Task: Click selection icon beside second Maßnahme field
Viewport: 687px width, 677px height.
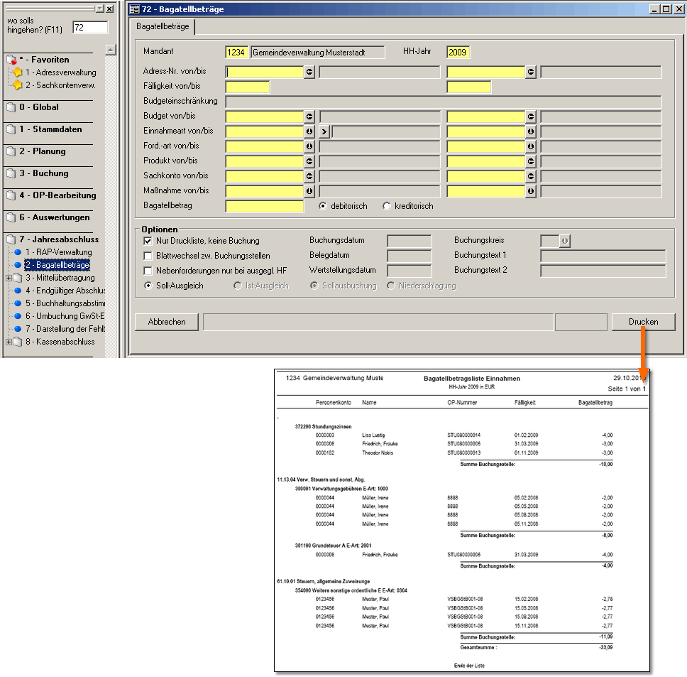Action: [x=531, y=191]
